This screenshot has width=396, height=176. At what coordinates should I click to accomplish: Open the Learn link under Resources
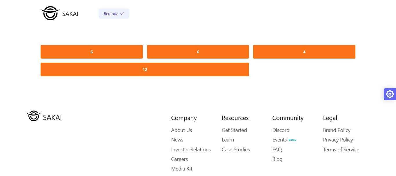(228, 140)
